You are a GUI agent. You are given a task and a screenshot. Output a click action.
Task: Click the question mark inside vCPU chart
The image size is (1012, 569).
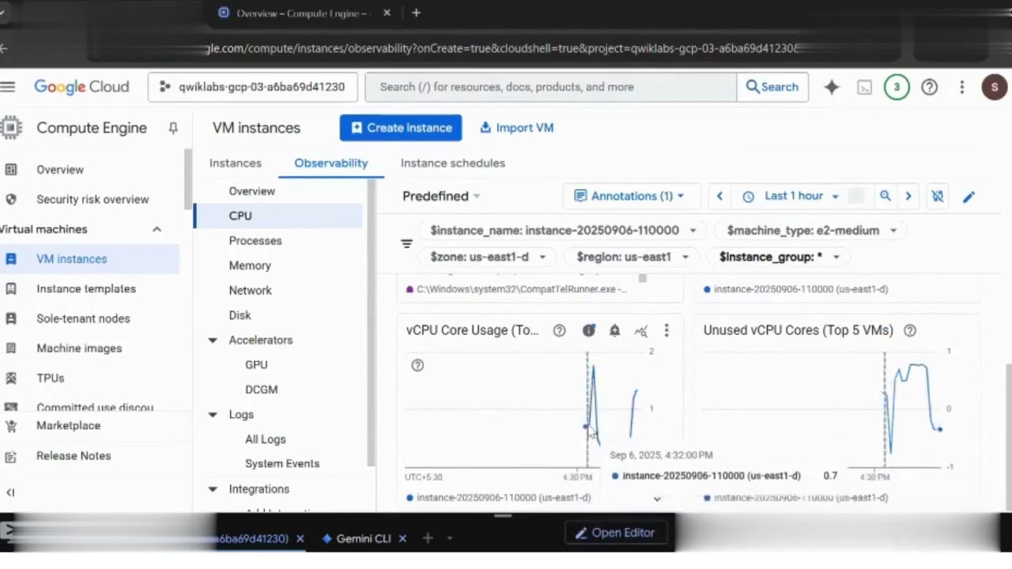[x=417, y=365]
